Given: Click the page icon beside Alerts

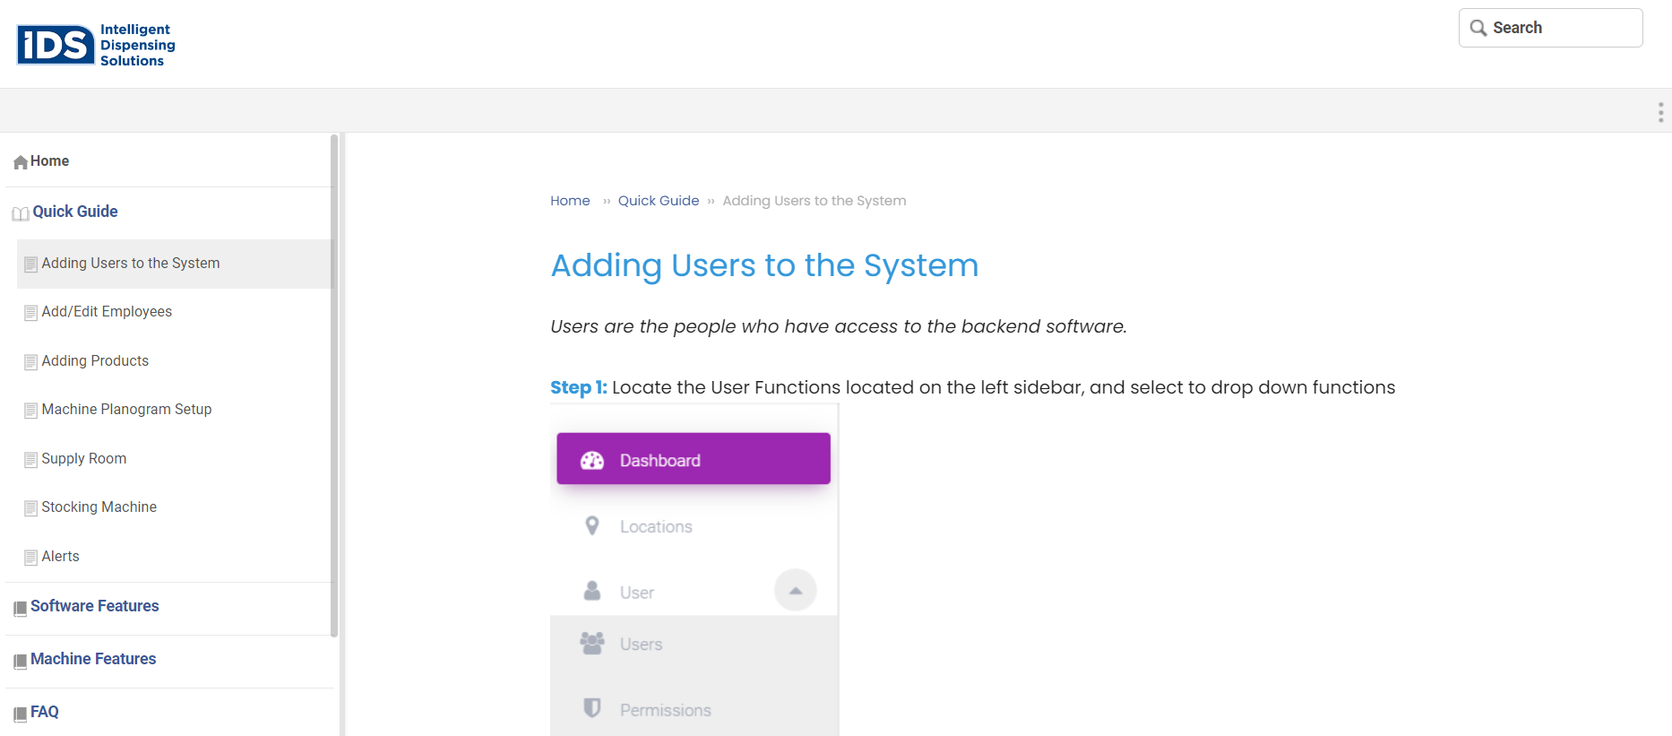Looking at the screenshot, I should pos(31,558).
